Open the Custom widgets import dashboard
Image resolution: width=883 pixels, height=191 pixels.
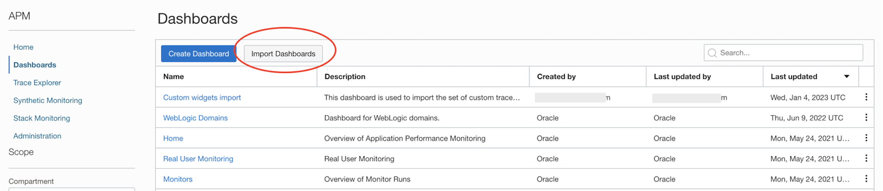202,98
